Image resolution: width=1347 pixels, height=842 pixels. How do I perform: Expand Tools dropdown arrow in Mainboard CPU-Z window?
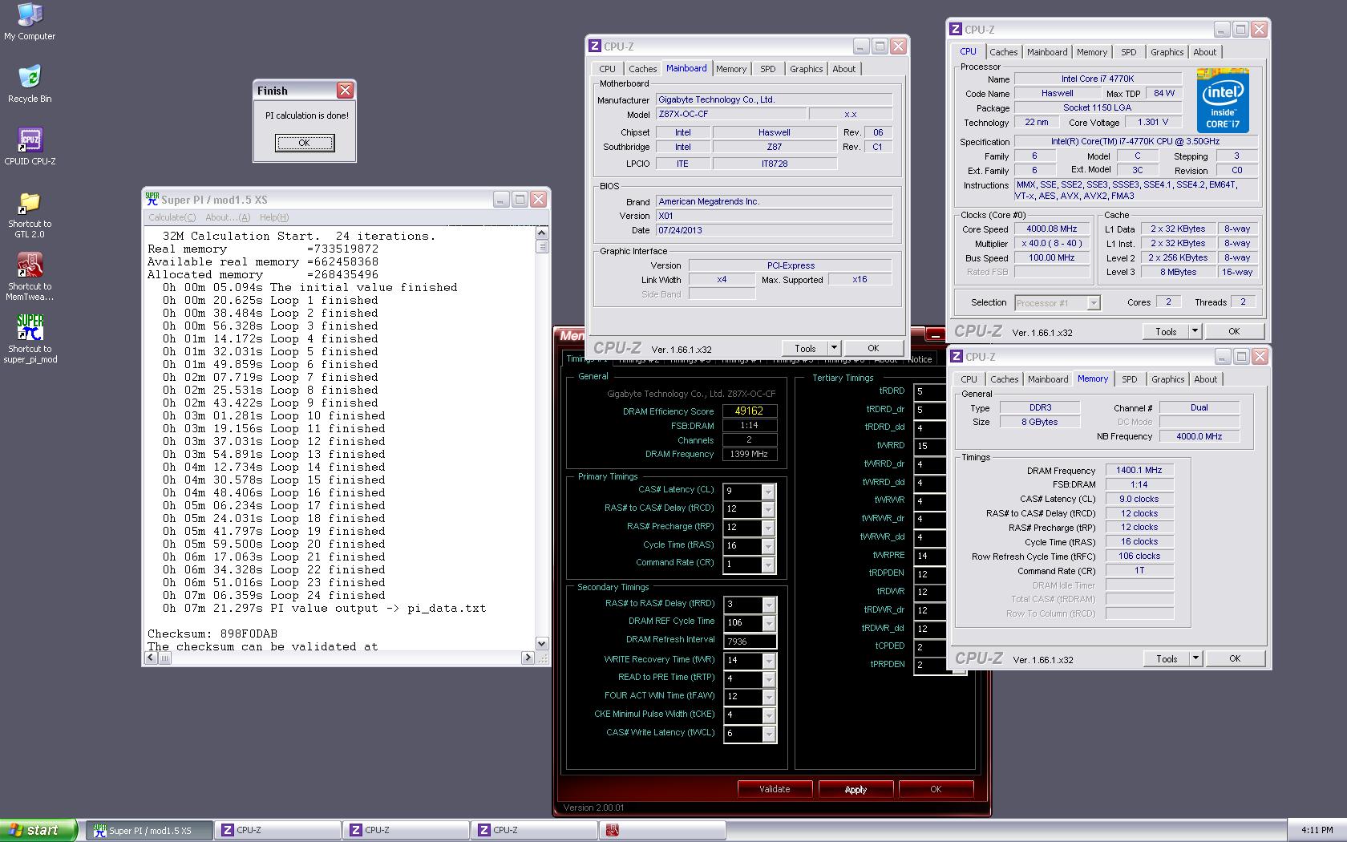pyautogui.click(x=834, y=348)
